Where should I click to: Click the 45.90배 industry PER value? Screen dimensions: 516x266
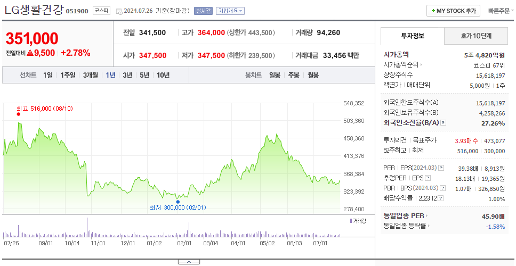(493, 217)
